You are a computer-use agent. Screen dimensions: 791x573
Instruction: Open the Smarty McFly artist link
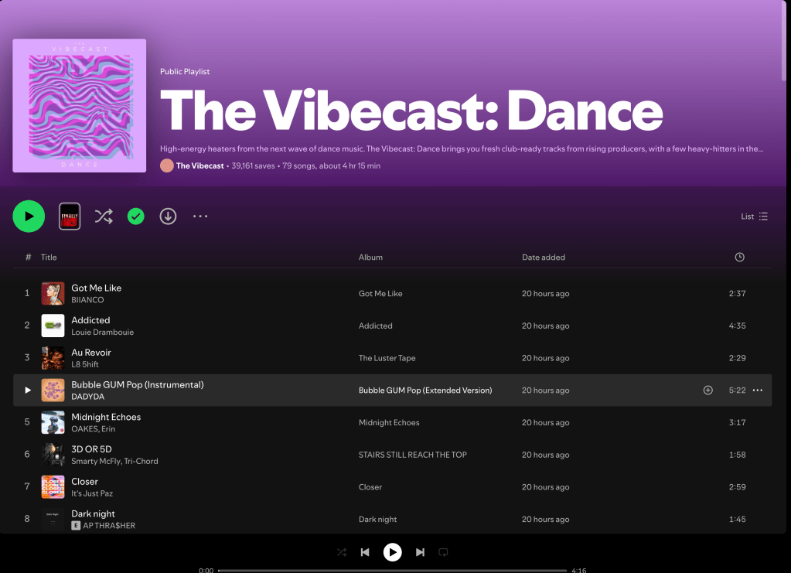click(x=95, y=461)
